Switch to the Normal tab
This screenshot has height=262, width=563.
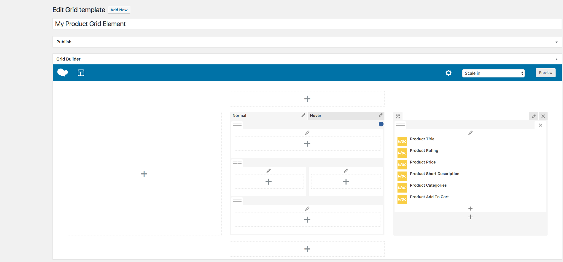pyautogui.click(x=240, y=116)
